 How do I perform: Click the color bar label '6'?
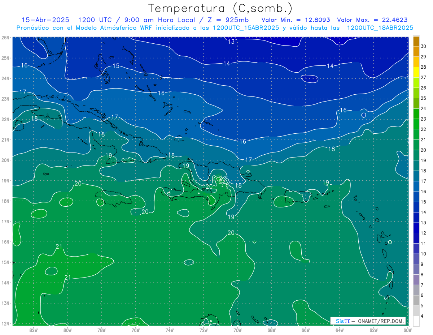pyautogui.click(x=422, y=295)
